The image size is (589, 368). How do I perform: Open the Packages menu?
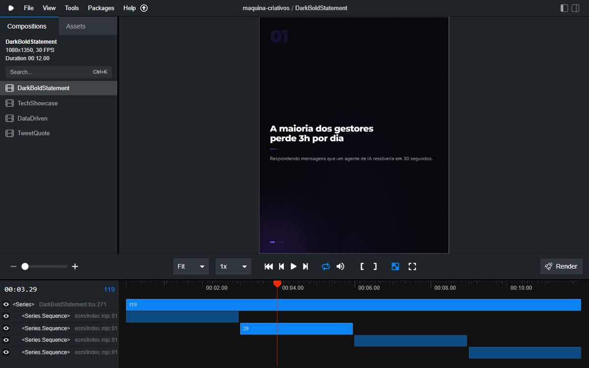tap(101, 8)
